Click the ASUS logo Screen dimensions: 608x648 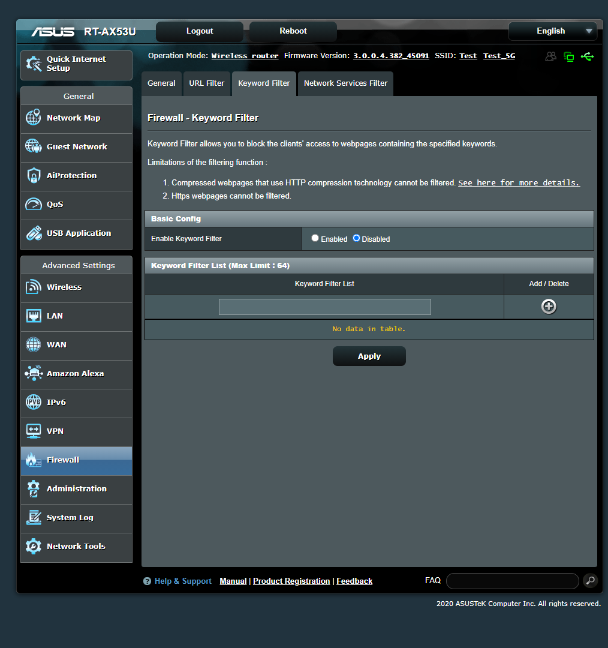pos(53,31)
